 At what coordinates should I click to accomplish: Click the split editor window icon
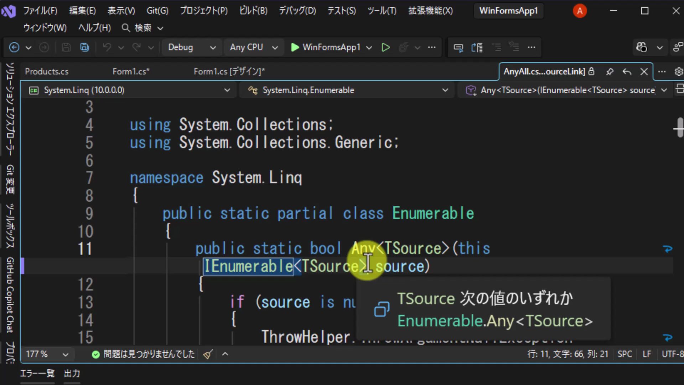(x=679, y=89)
